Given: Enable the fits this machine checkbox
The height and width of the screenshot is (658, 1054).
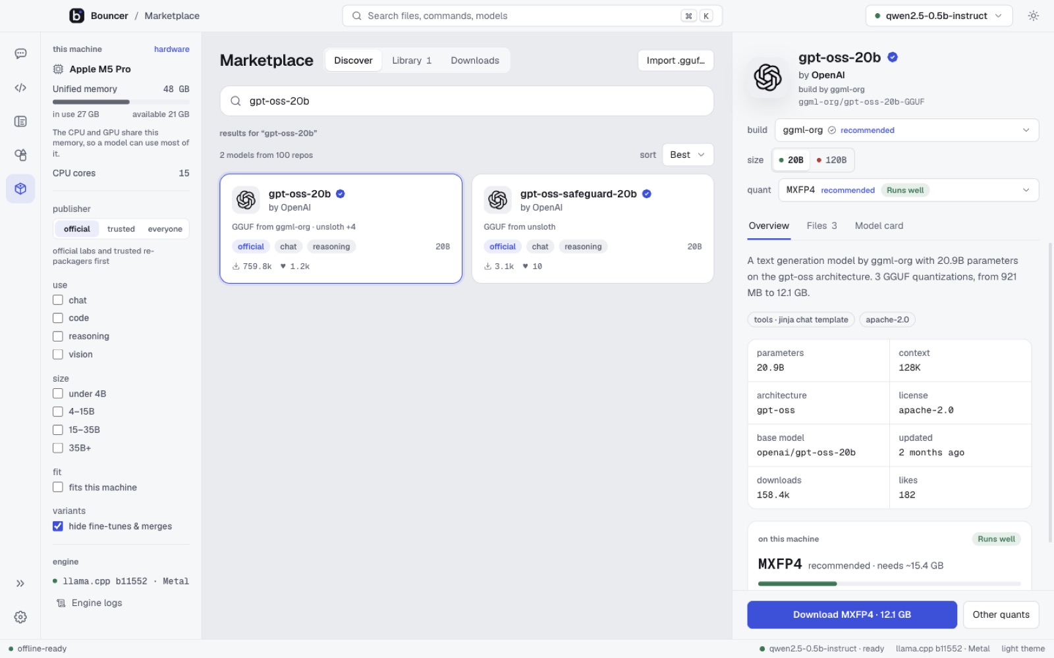Looking at the screenshot, I should [x=58, y=488].
